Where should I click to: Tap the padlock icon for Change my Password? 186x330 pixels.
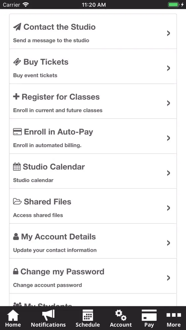(x=16, y=272)
